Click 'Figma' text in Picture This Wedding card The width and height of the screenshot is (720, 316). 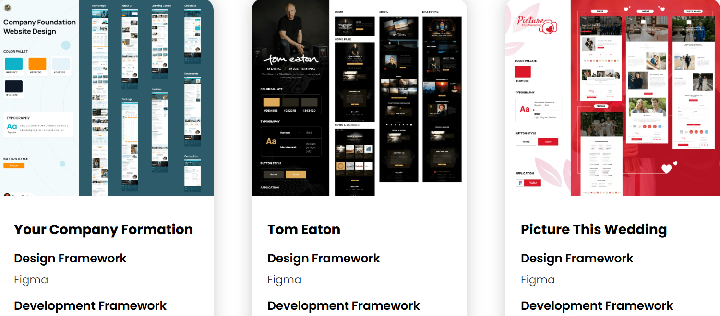(x=538, y=280)
